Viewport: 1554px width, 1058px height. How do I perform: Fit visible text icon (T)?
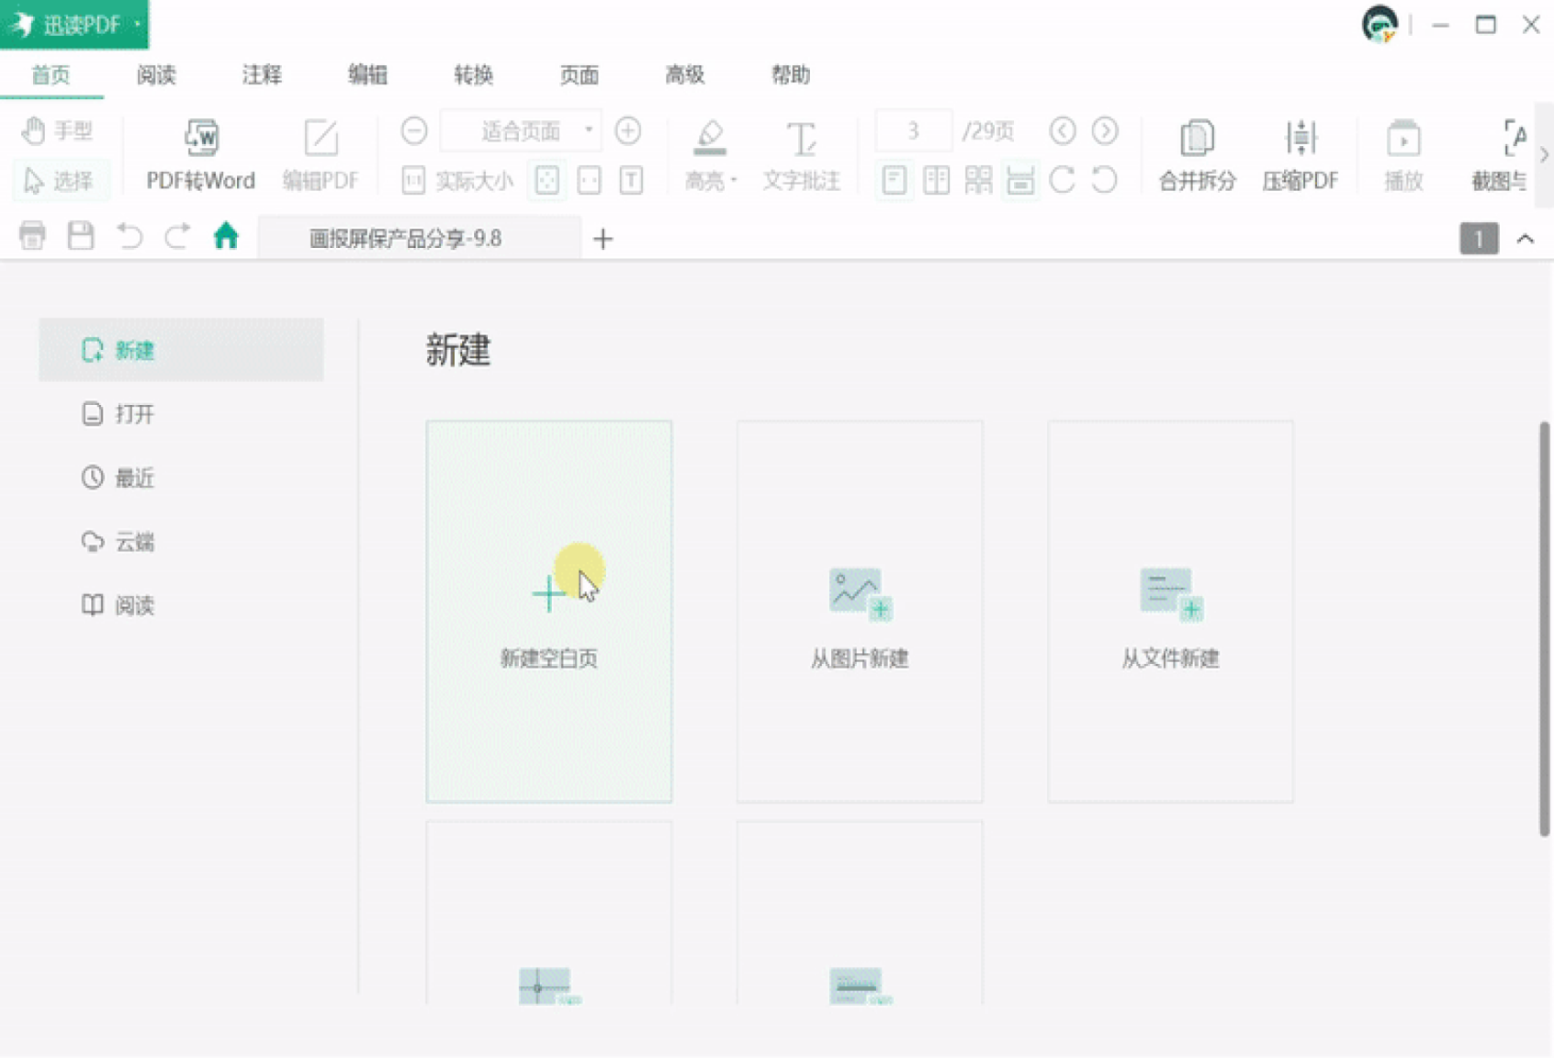click(x=631, y=180)
